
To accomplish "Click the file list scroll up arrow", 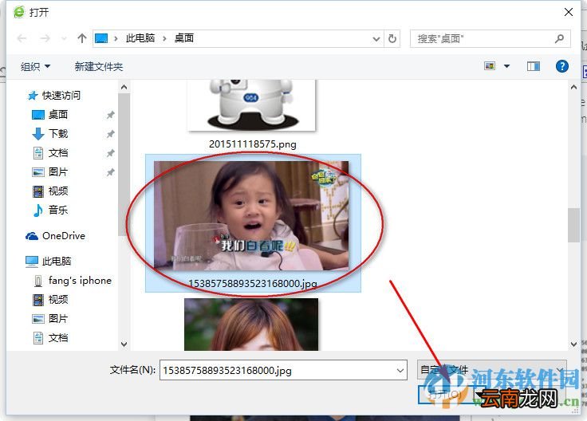I will pyautogui.click(x=573, y=87).
